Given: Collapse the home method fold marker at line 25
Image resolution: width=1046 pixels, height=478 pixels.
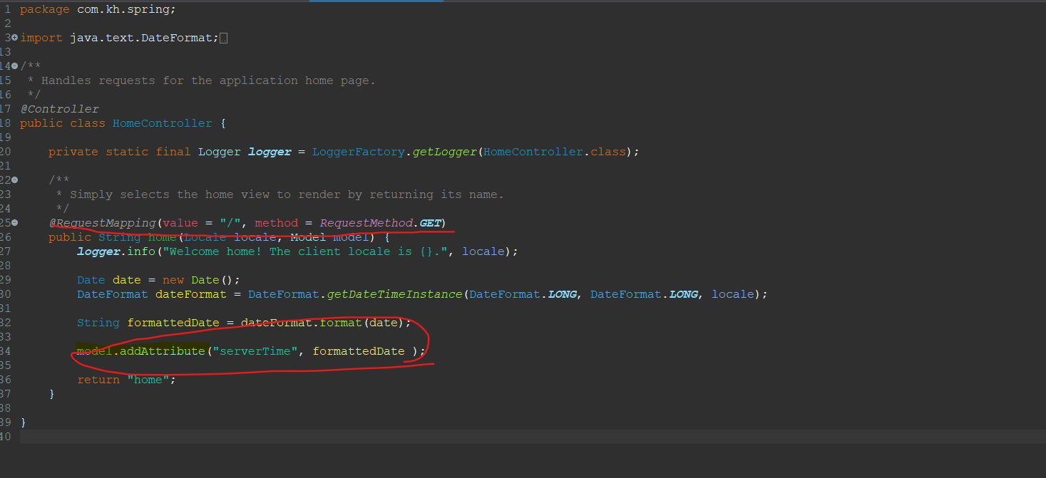Looking at the screenshot, I should click(x=15, y=223).
